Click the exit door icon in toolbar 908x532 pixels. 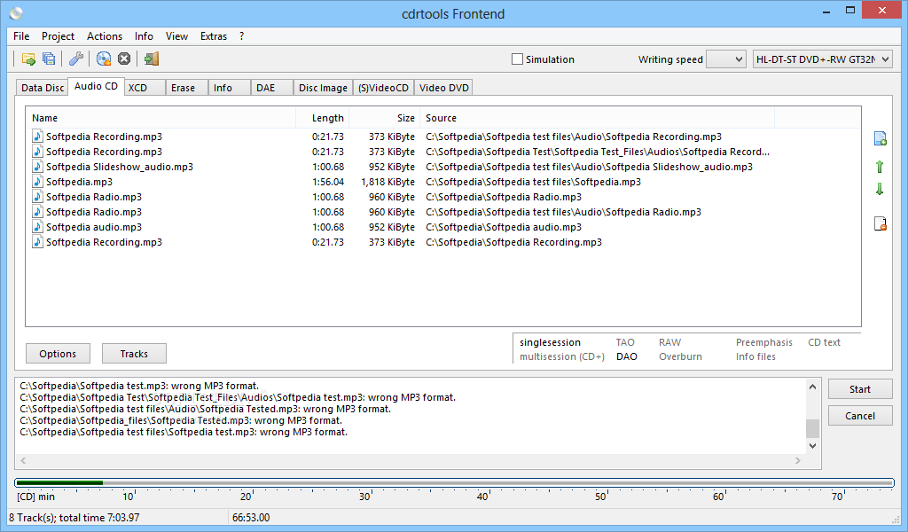click(152, 59)
